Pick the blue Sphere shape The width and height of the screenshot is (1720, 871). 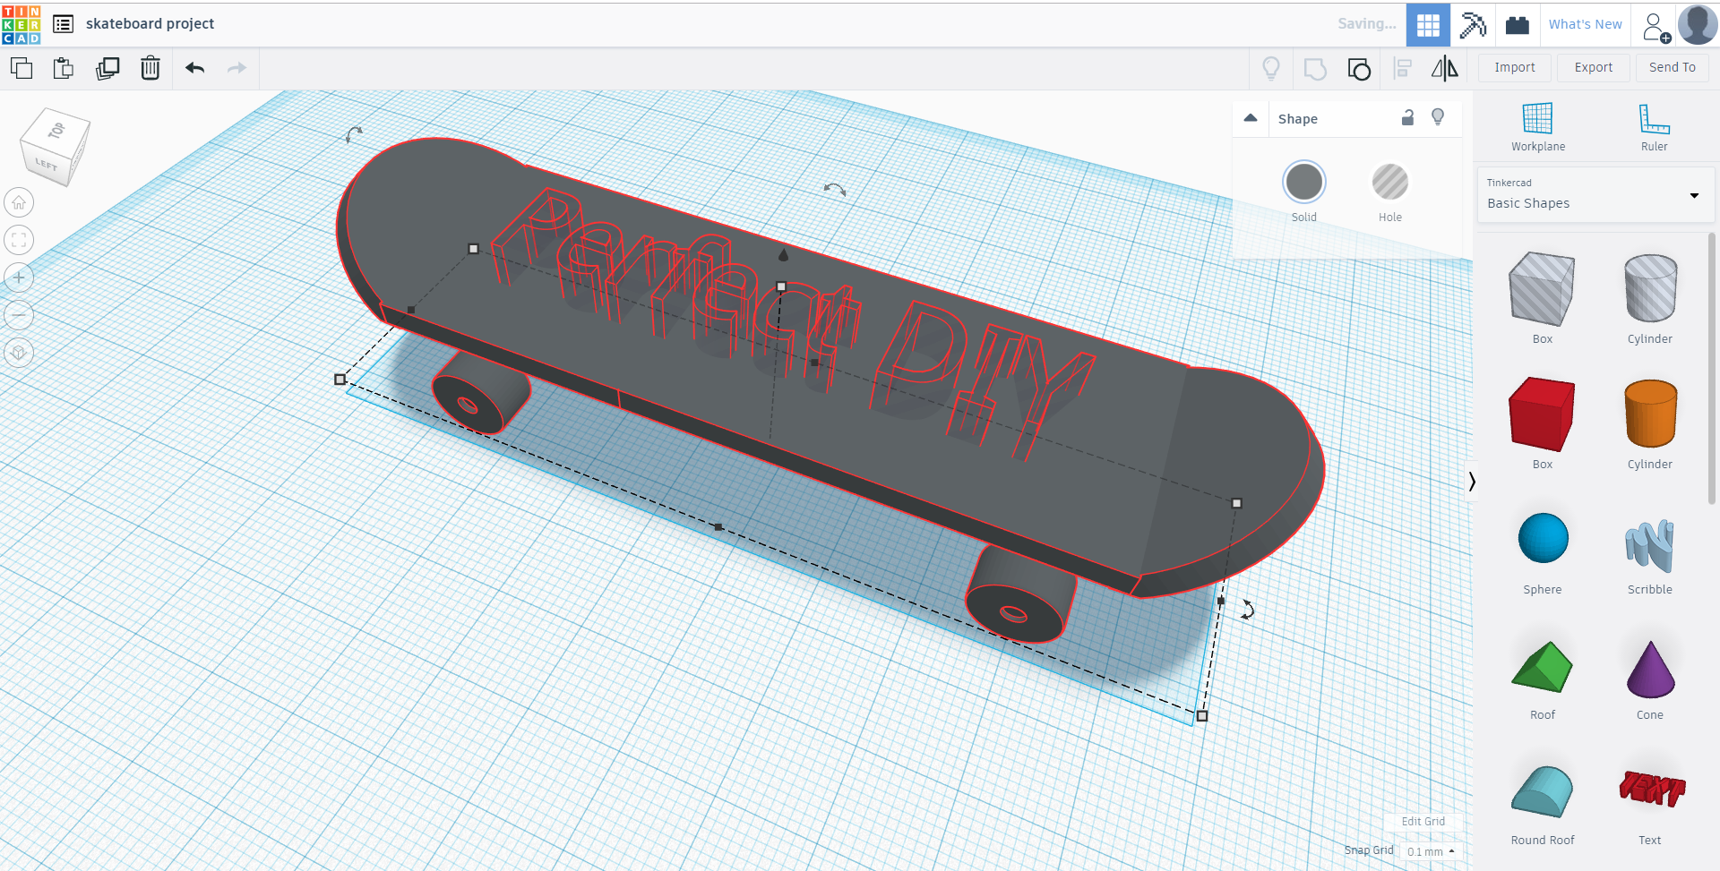point(1543,538)
